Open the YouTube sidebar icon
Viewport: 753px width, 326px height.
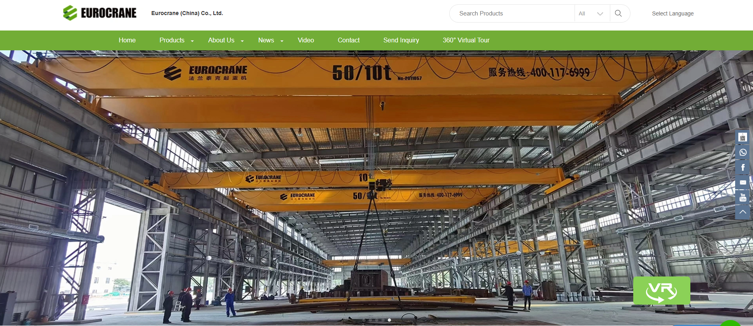pyautogui.click(x=743, y=197)
